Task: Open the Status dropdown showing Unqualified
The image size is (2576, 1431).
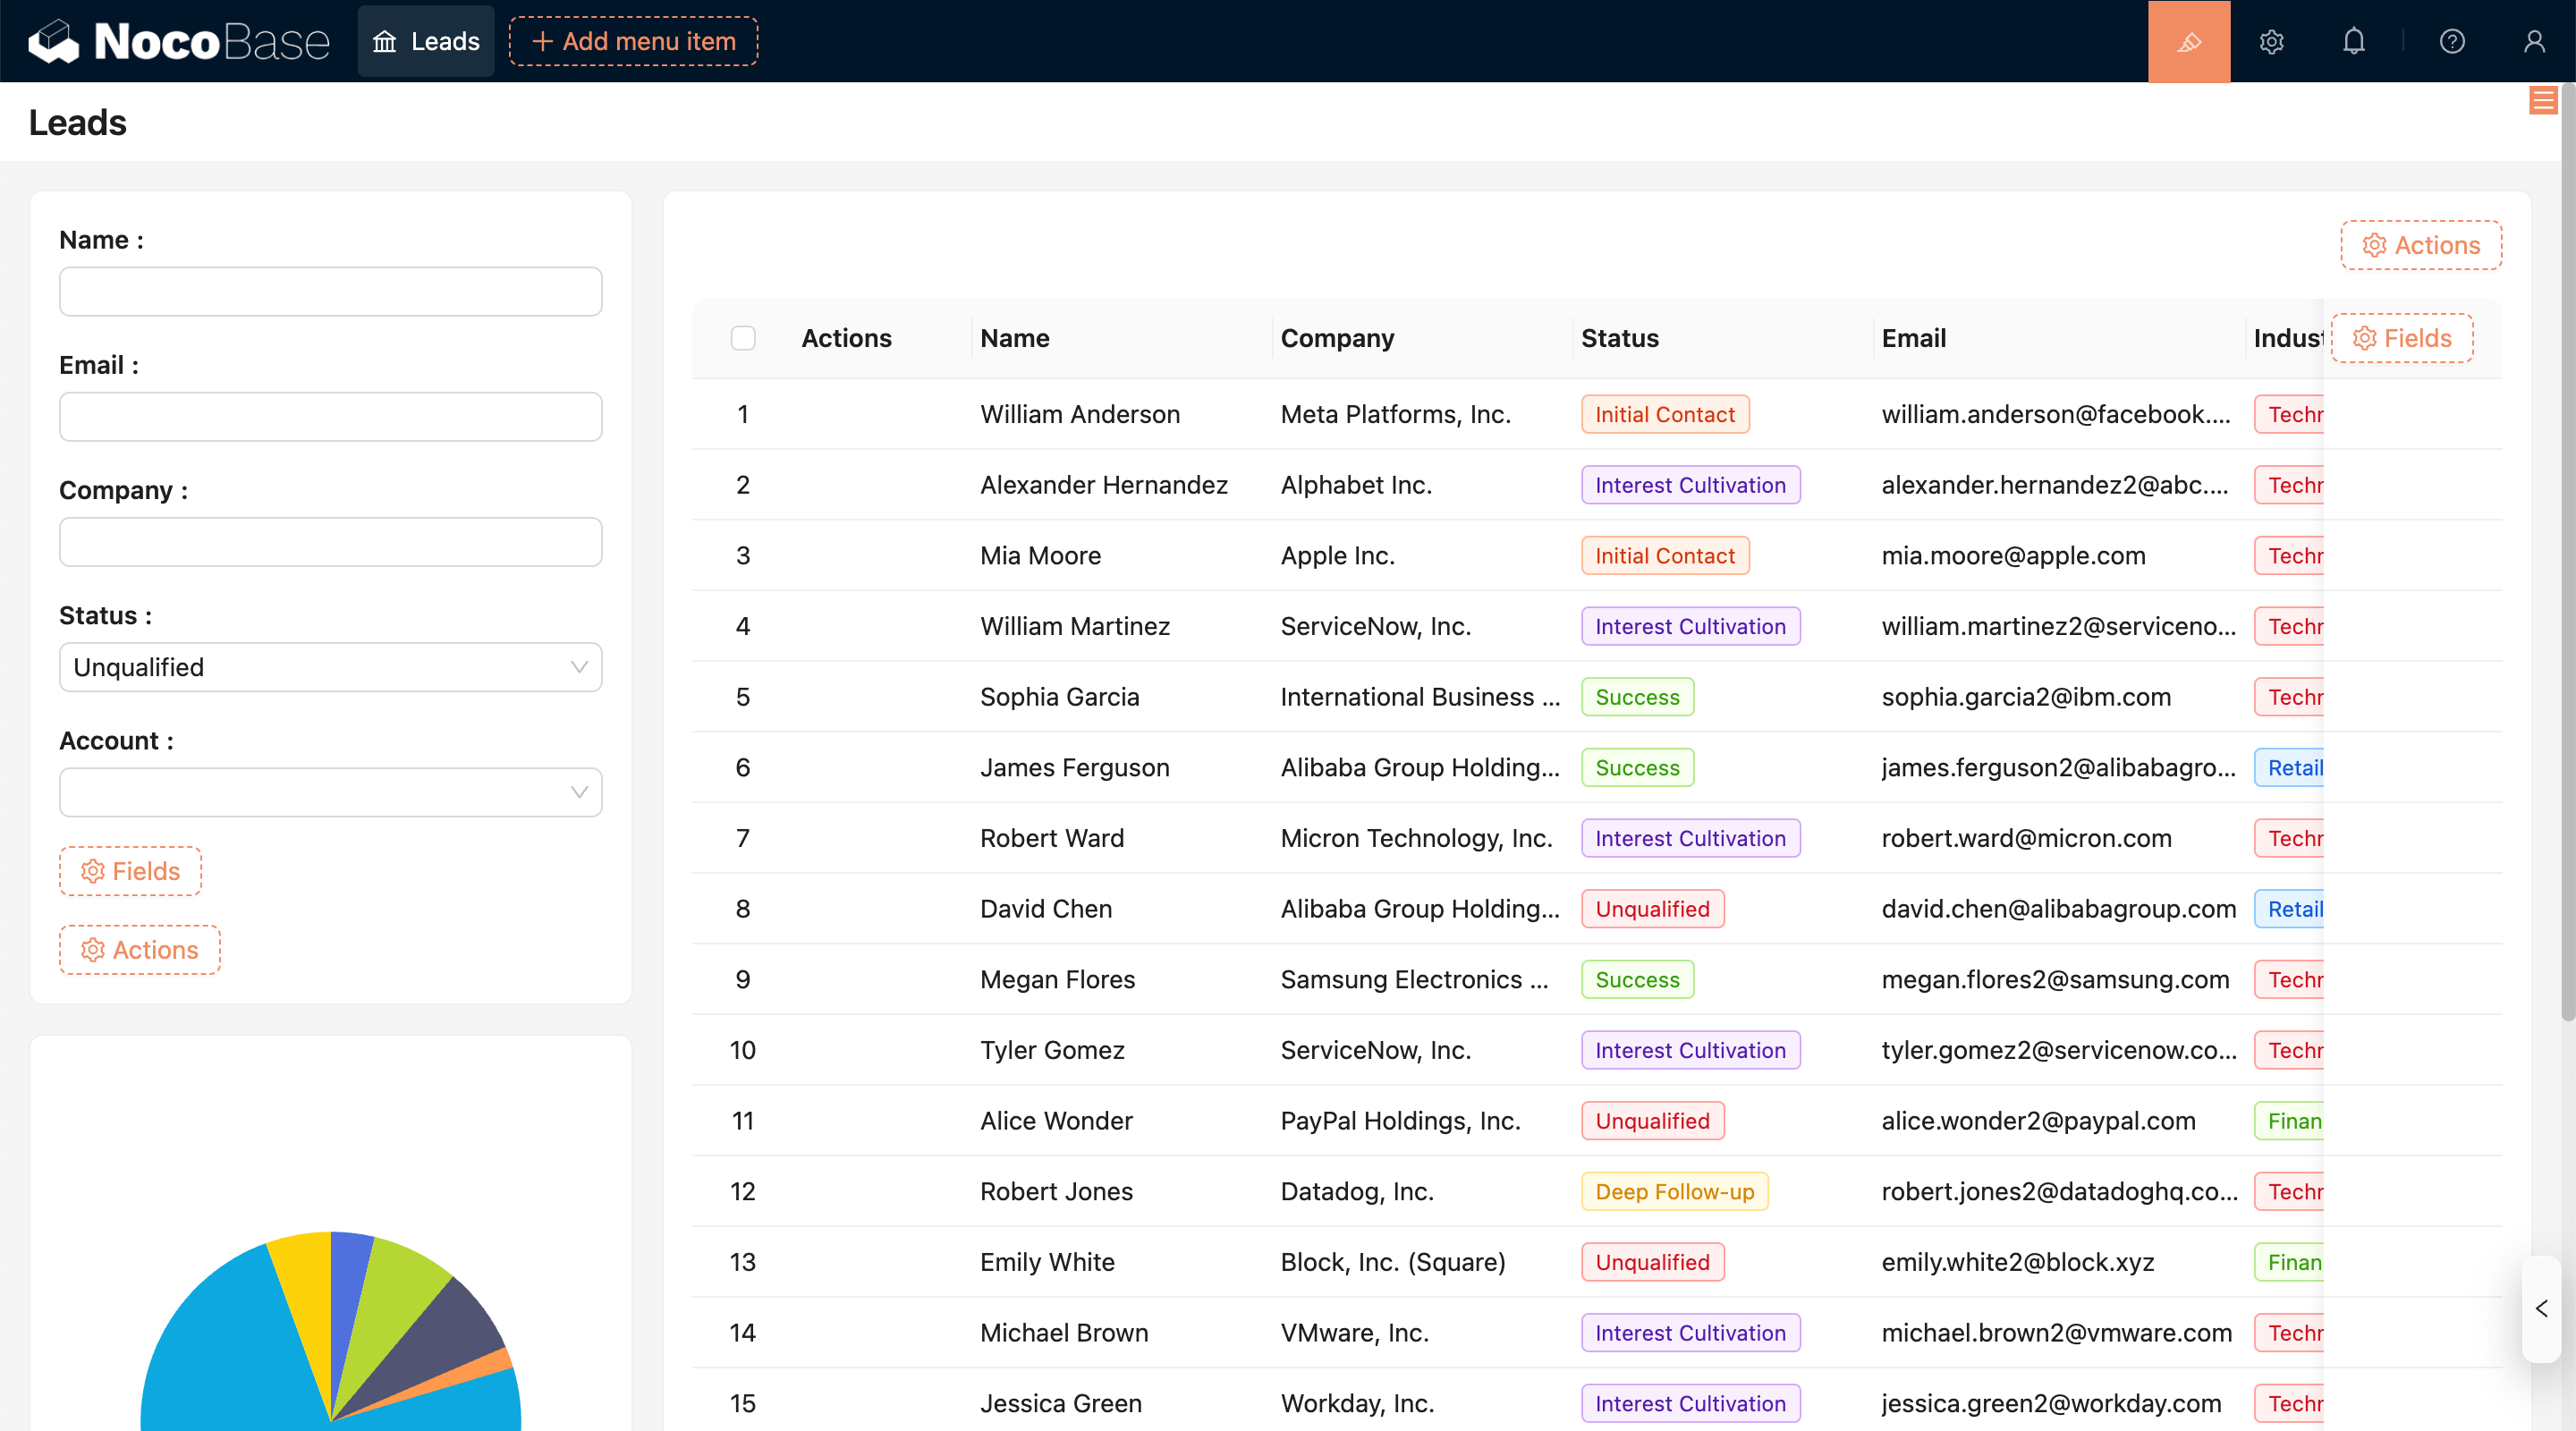Action: pos(330,667)
